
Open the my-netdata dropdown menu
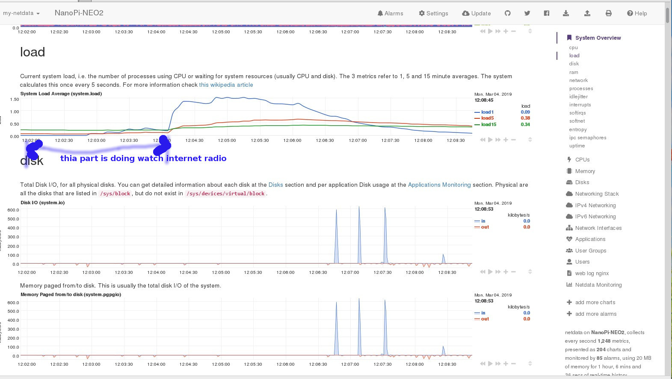(x=21, y=13)
